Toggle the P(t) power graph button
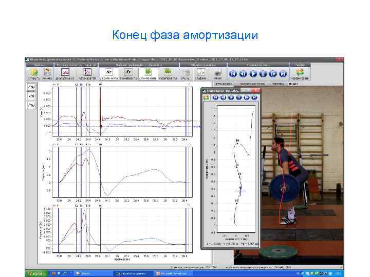 pyautogui.click(x=31, y=105)
